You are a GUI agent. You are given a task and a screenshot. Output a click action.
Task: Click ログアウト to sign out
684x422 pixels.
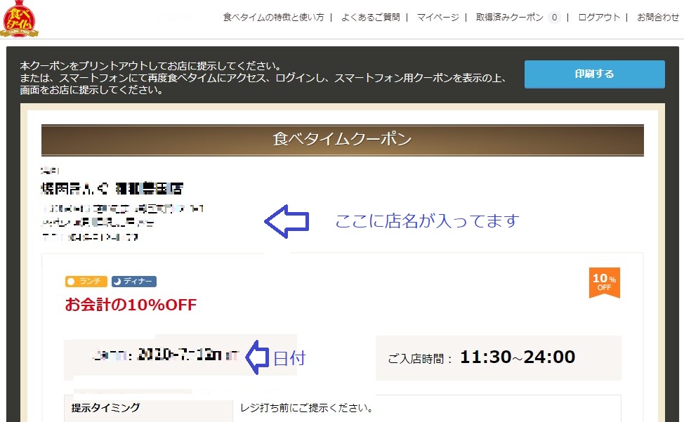(x=599, y=18)
